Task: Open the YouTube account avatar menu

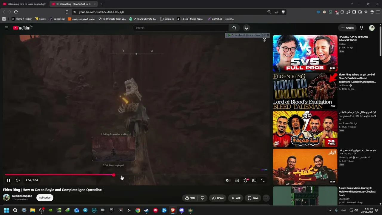Action: pyautogui.click(x=372, y=28)
